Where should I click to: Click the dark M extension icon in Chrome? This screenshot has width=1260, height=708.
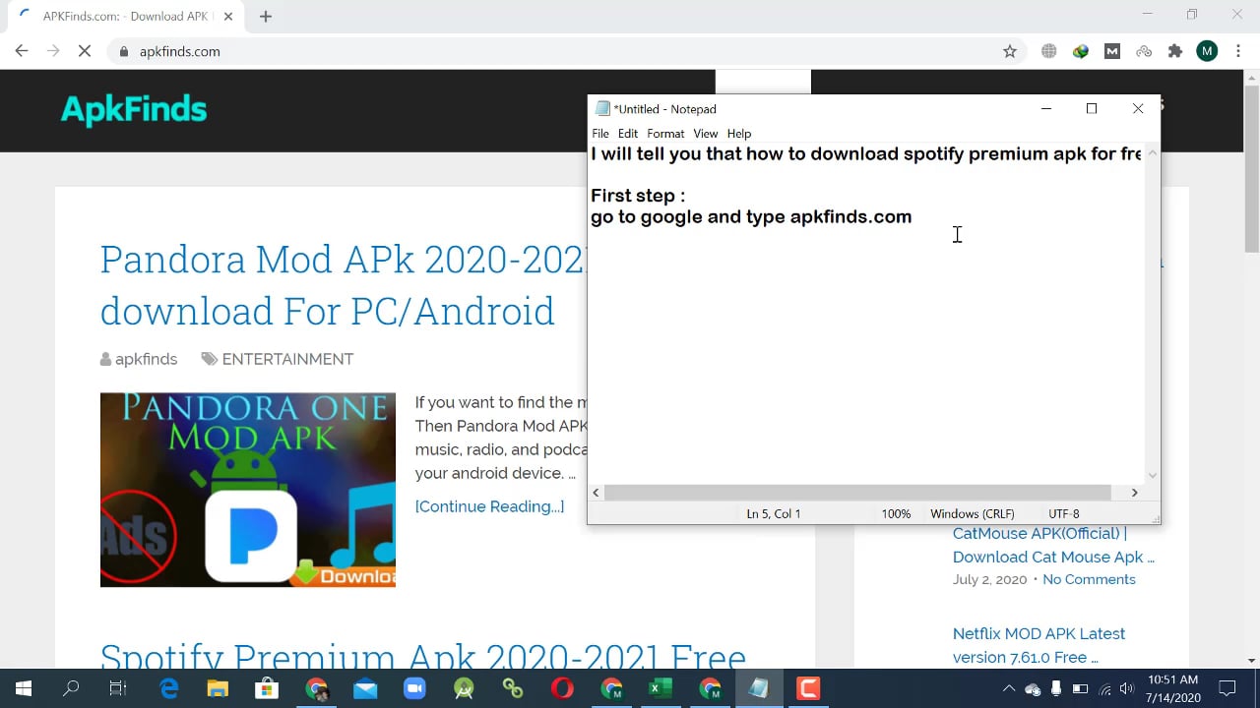click(x=1112, y=51)
